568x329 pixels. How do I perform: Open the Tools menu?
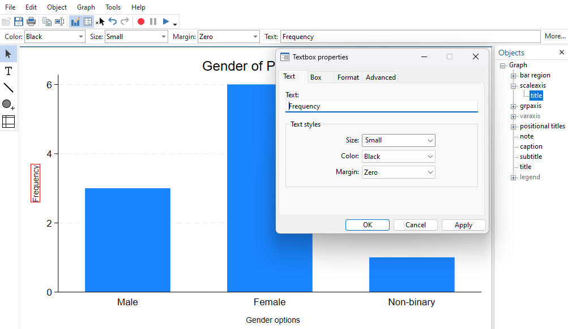coord(113,7)
